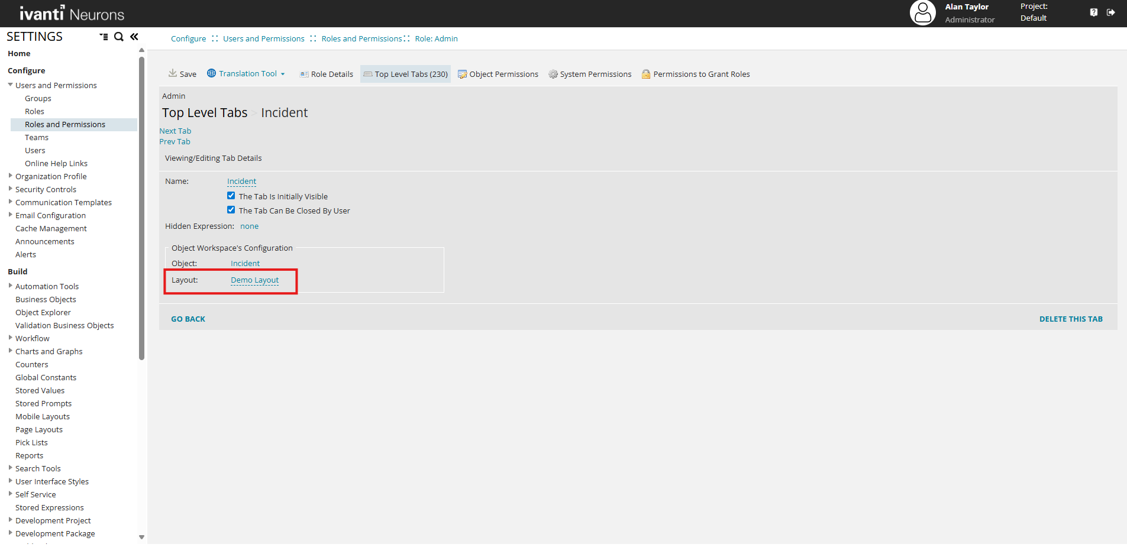Click the Demo Layout link

(x=254, y=280)
